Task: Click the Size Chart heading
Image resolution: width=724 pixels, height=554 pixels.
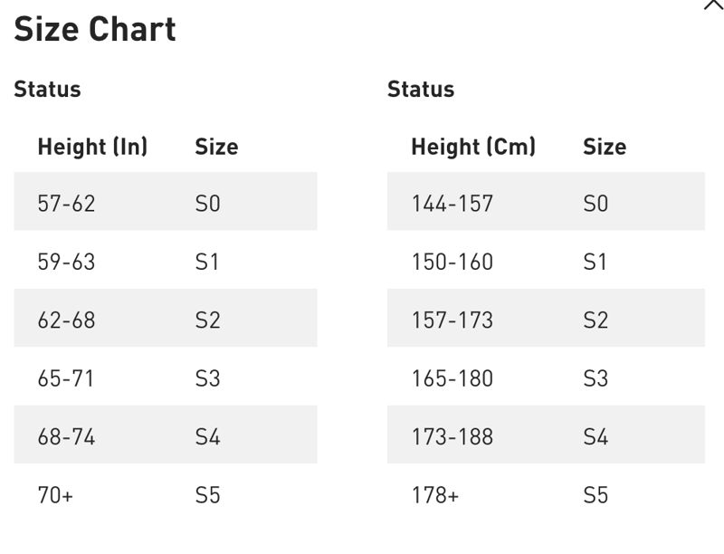Action: (x=95, y=30)
